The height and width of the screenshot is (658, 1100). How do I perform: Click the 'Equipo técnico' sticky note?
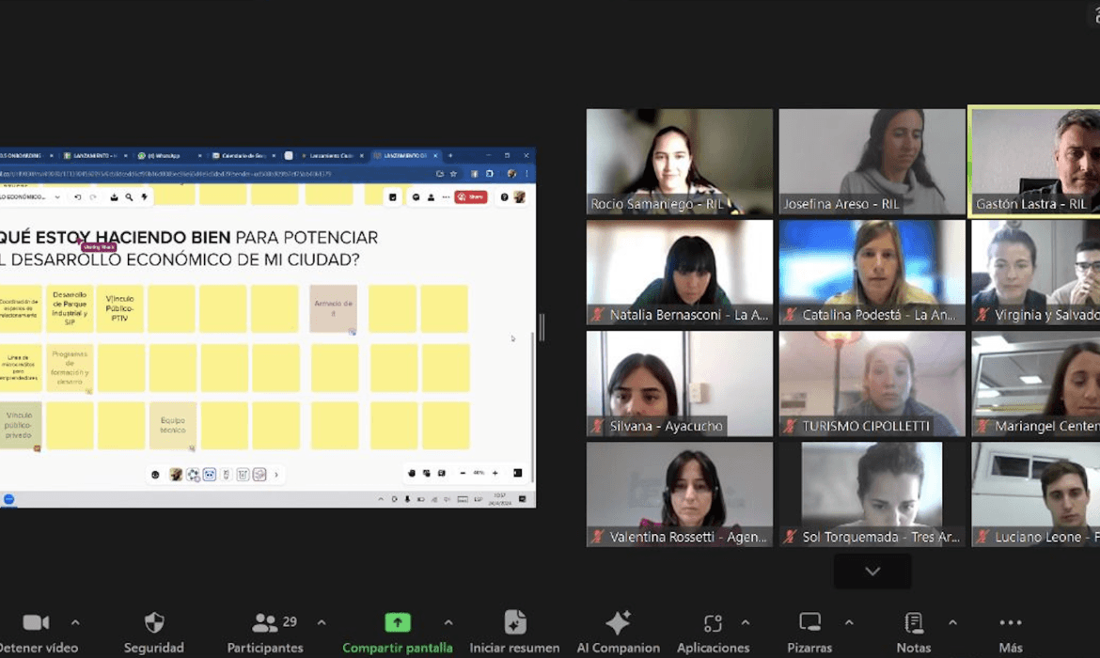tap(173, 426)
